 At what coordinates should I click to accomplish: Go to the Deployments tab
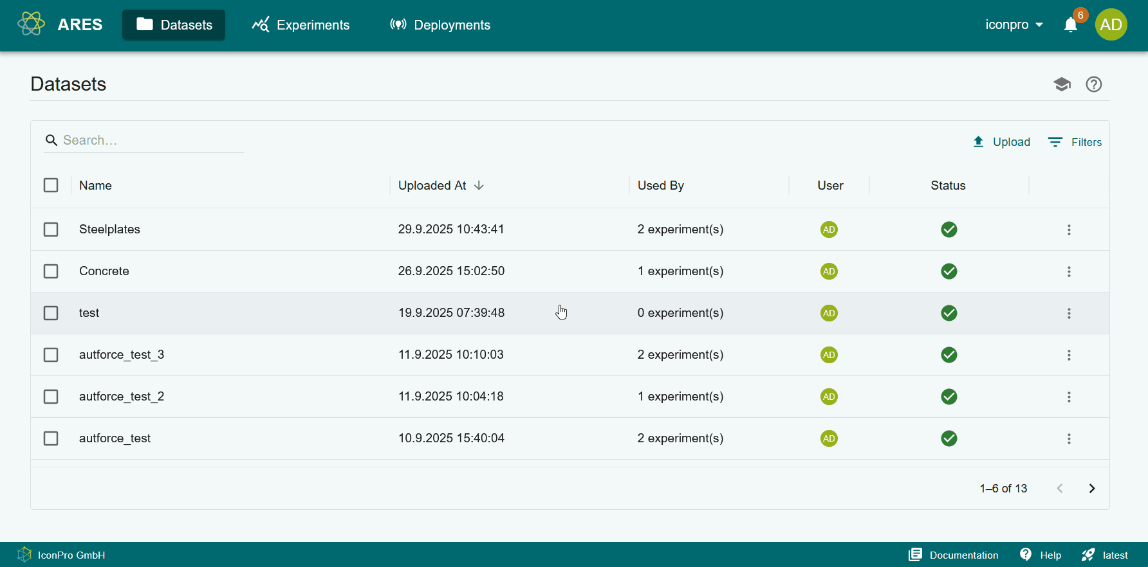click(x=440, y=25)
